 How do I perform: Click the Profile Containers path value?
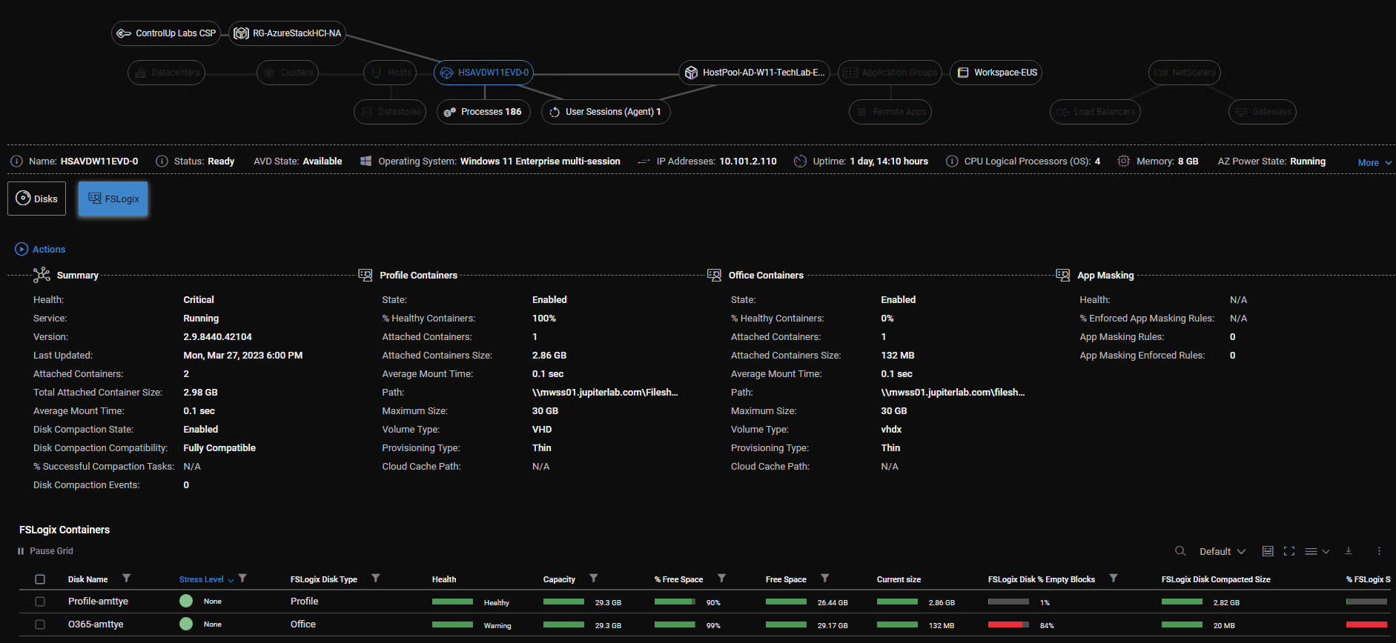605,393
